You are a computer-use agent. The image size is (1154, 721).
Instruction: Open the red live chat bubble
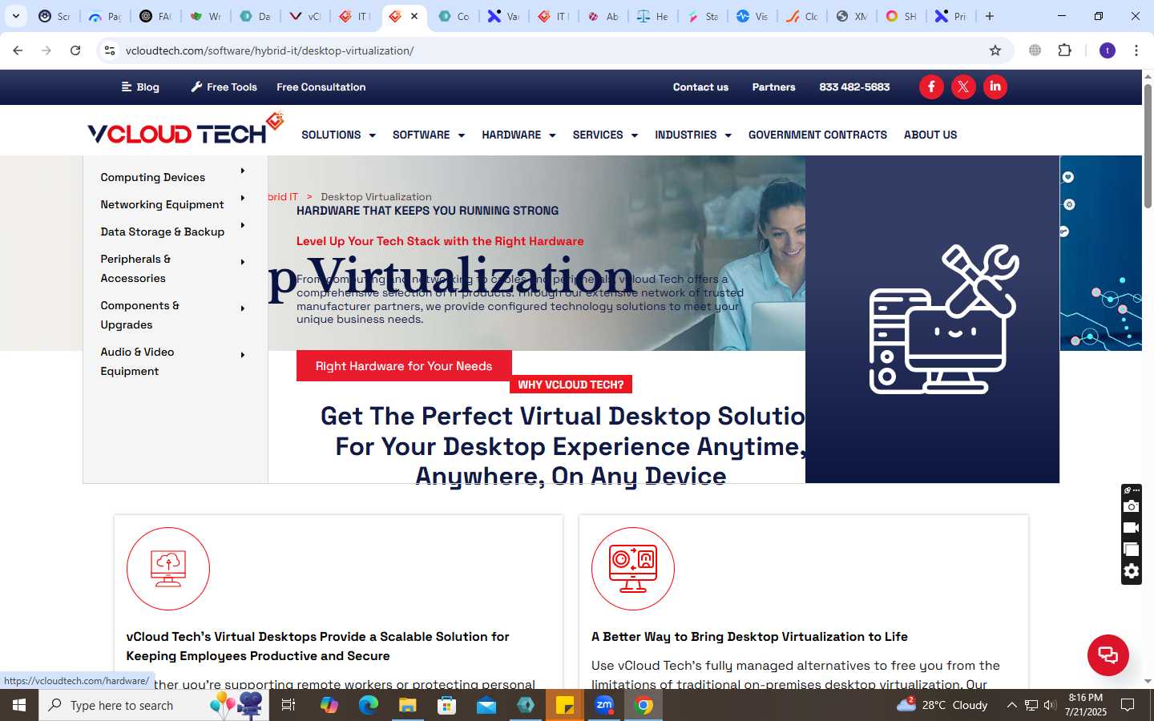click(1108, 655)
